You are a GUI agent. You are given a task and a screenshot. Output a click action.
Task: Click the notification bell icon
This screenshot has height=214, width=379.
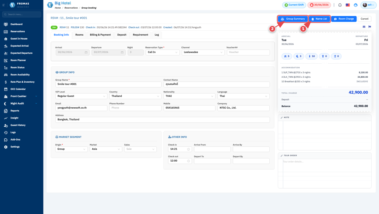coord(340,5)
